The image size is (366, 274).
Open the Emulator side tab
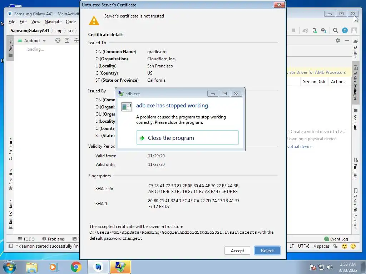pyautogui.click(x=355, y=168)
